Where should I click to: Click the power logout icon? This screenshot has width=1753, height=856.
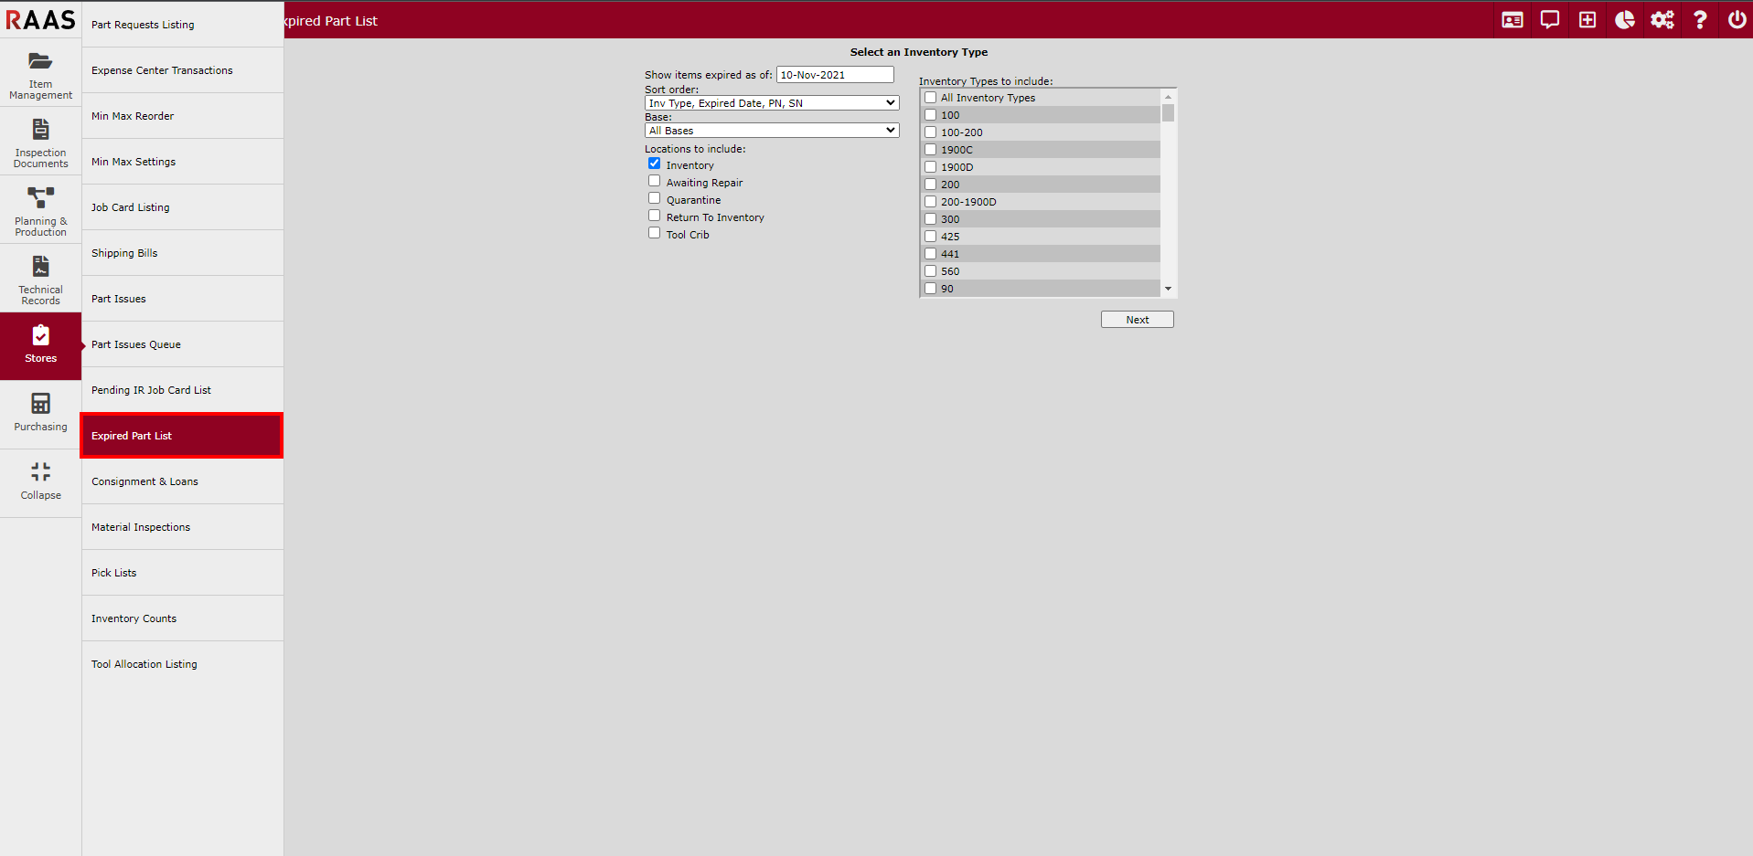(x=1736, y=20)
